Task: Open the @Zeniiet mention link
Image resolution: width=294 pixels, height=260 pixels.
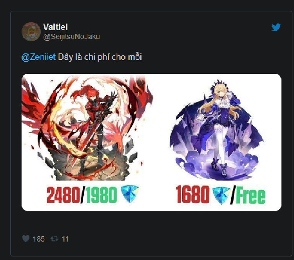Action: (x=39, y=57)
